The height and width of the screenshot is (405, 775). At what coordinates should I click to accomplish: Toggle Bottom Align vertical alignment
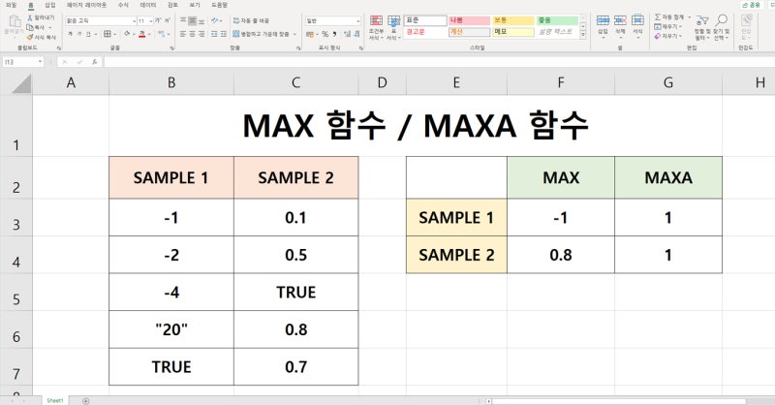click(201, 20)
